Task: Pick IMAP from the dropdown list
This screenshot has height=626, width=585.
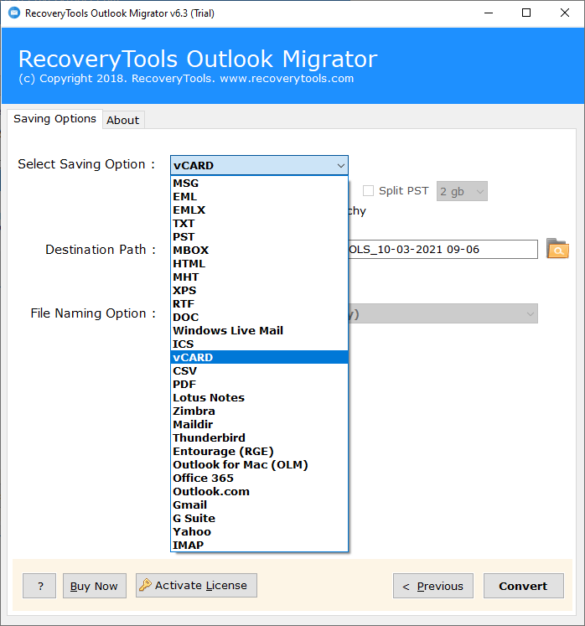Action: click(x=259, y=546)
